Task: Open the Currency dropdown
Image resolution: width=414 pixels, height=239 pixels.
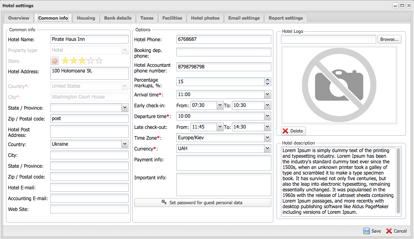Action: 267,149
